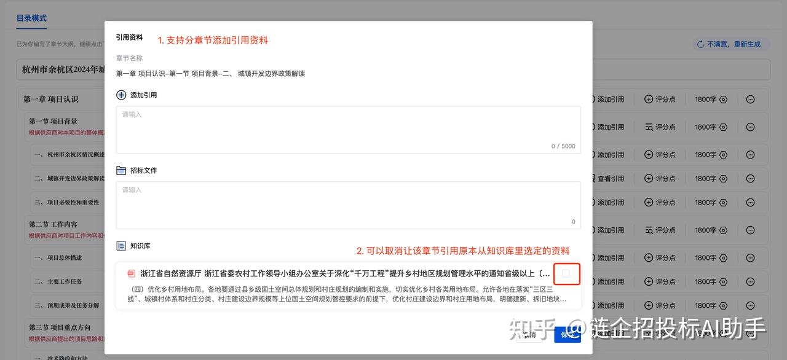Click the 0 / 5000 character counter
This screenshot has width=787, height=360.
563,146
